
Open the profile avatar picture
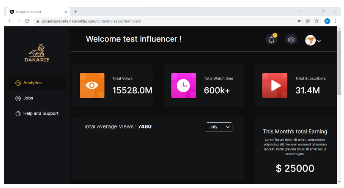coord(310,40)
